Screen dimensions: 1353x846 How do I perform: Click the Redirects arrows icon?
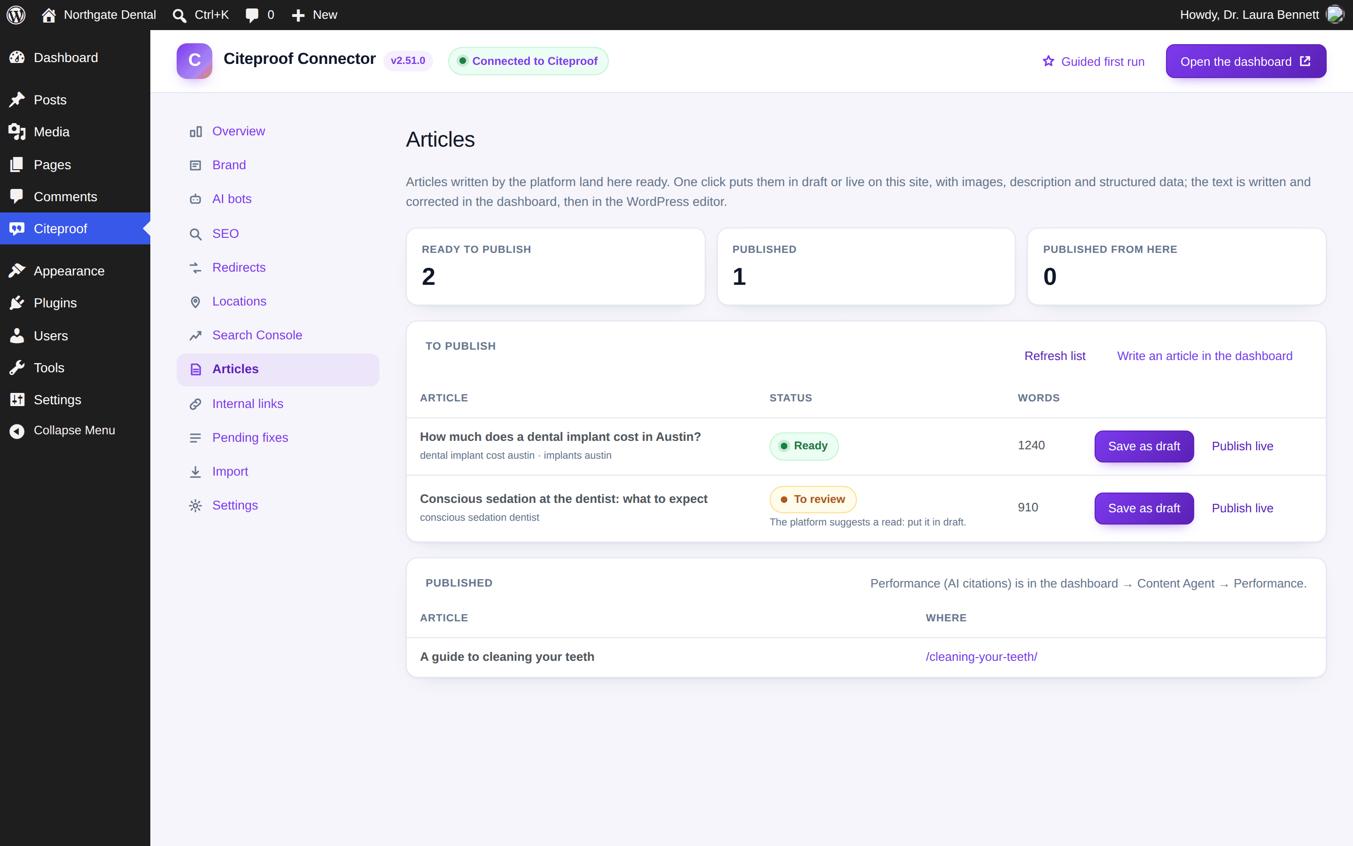(x=195, y=267)
